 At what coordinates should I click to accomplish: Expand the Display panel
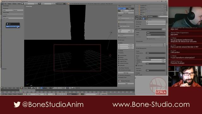point(121,51)
